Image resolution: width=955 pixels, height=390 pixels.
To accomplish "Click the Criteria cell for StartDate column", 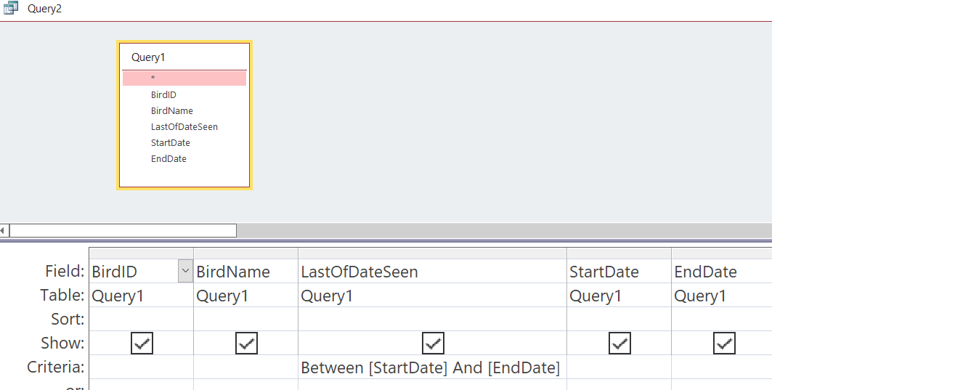I will tap(619, 368).
